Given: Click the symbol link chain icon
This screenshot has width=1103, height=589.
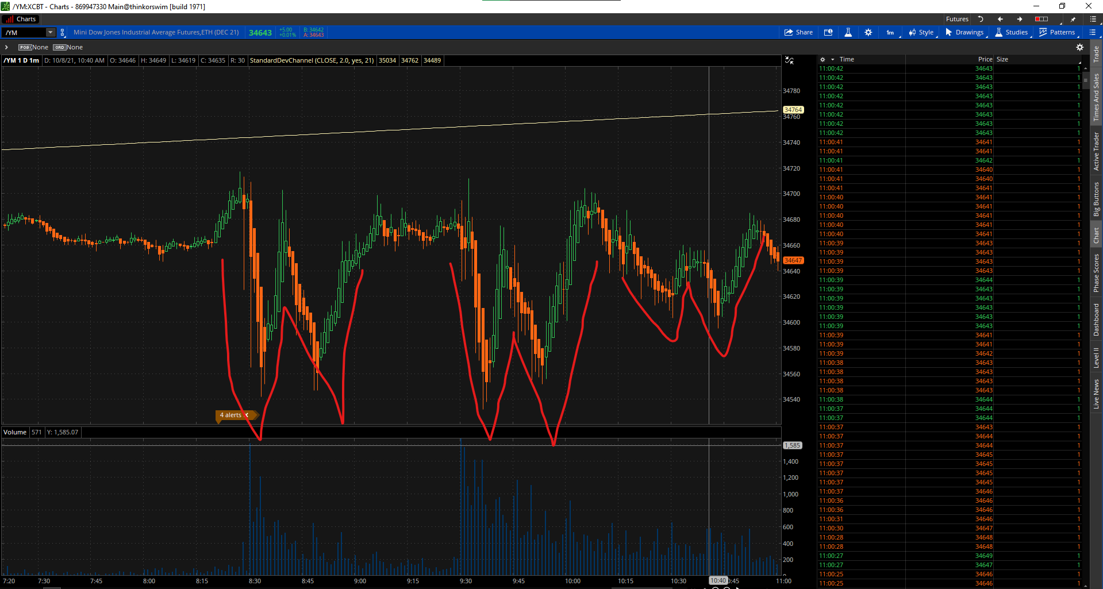Looking at the screenshot, I should pos(63,32).
